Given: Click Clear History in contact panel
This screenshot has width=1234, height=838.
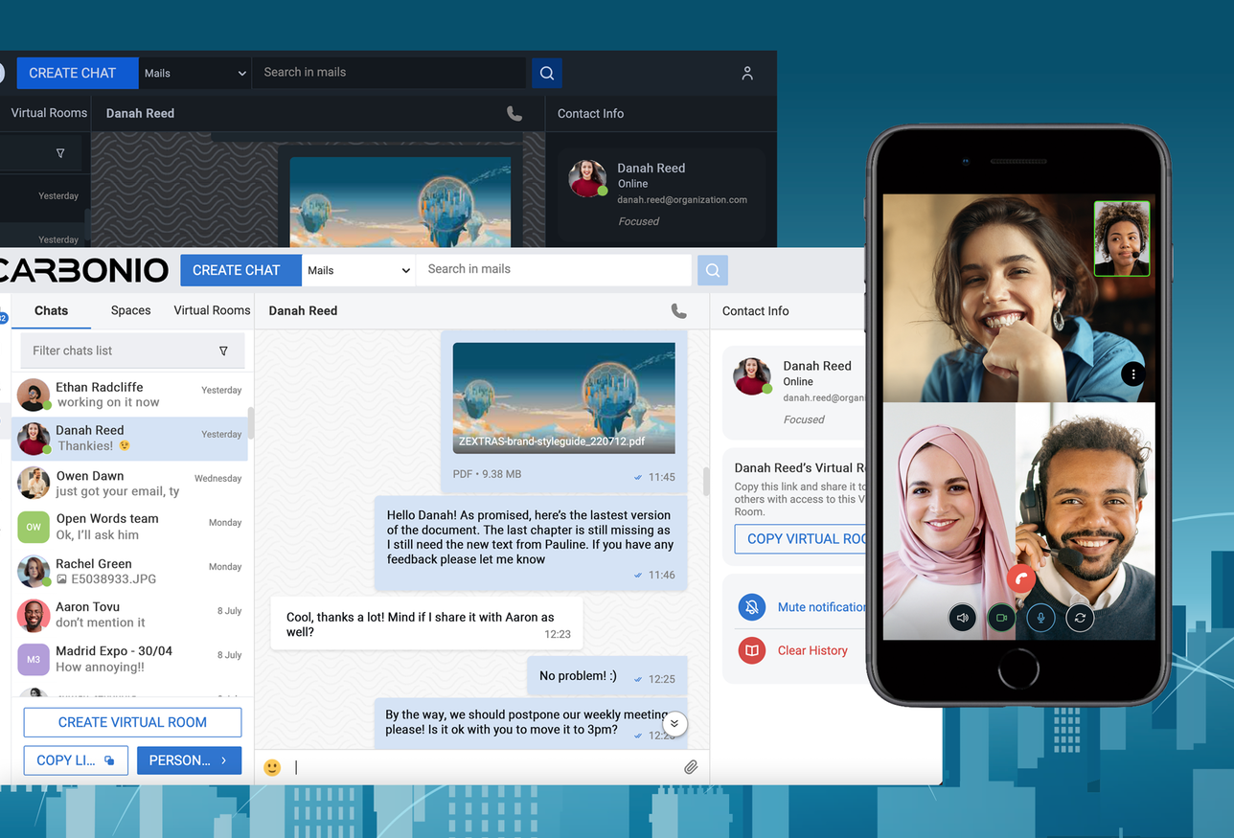Looking at the screenshot, I should (811, 650).
